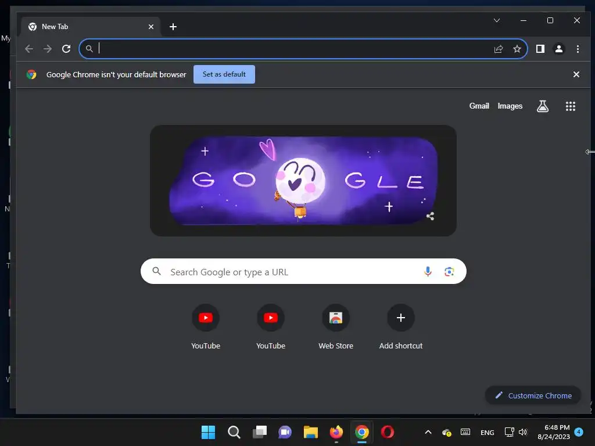Bookmark this tab with the star icon
The height and width of the screenshot is (446, 595).
coord(517,49)
